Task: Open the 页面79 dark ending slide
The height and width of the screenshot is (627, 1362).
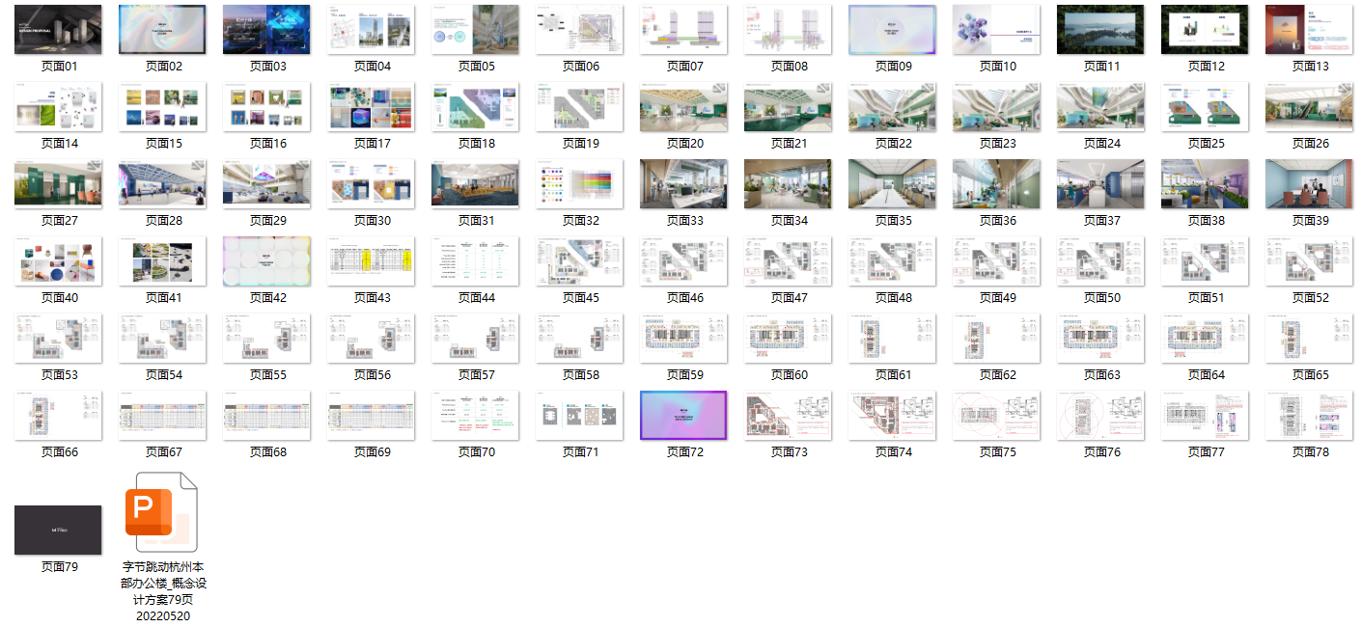Action: click(58, 530)
